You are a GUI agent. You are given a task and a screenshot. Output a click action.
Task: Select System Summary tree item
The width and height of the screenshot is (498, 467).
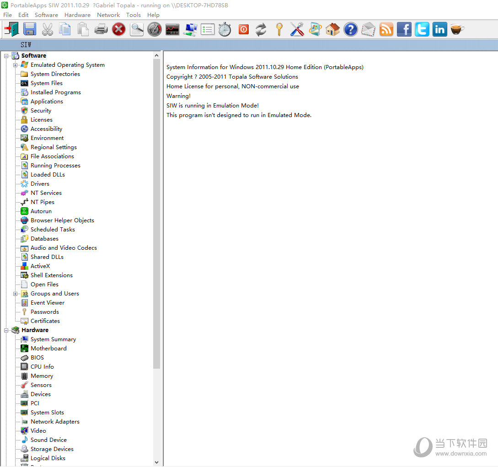(x=54, y=339)
